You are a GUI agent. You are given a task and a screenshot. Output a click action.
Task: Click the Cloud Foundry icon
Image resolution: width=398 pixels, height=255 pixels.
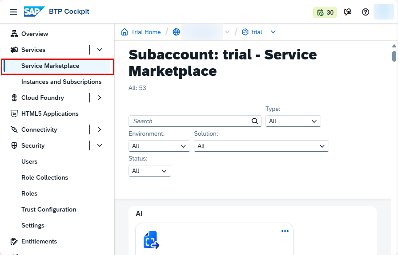pos(14,98)
